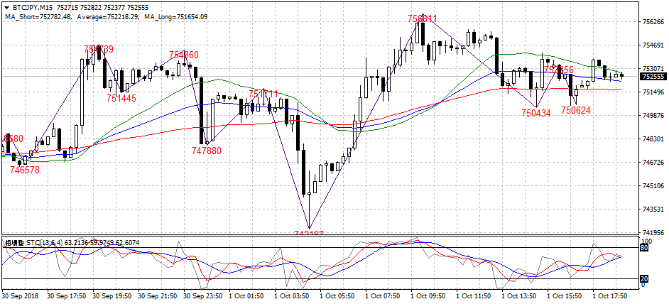Viewport: 669px width, 304px height.
Task: Click the 1 Oct 09:50 time label
Action: coord(431,295)
